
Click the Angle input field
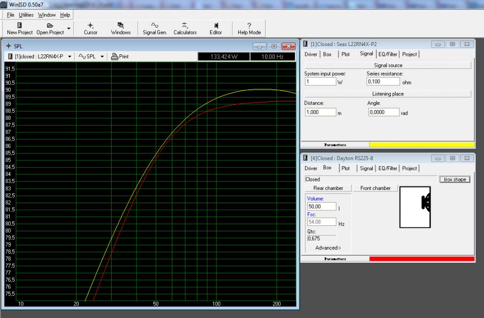tap(384, 112)
